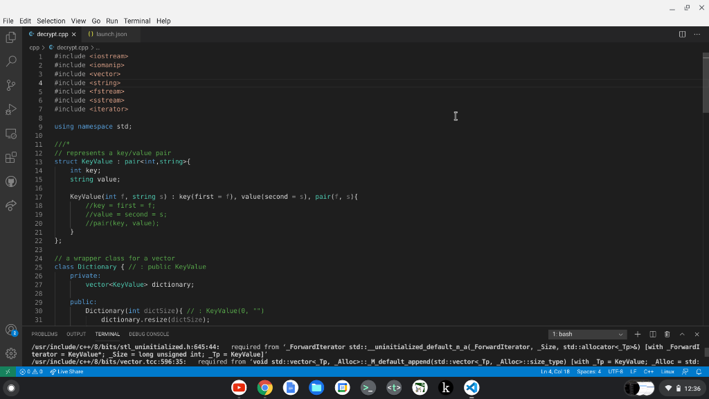Open the Search view
This screenshot has width=709, height=399.
click(x=11, y=61)
